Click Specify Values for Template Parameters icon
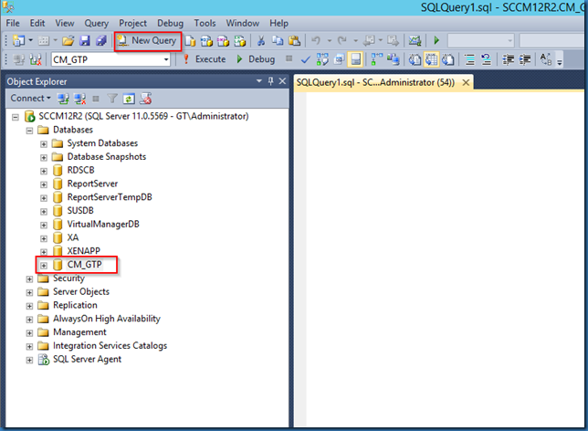The width and height of the screenshot is (588, 431). tap(546, 59)
